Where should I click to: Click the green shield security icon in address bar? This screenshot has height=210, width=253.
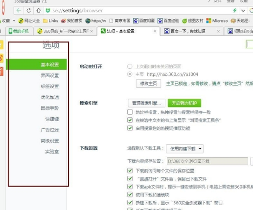point(48,11)
